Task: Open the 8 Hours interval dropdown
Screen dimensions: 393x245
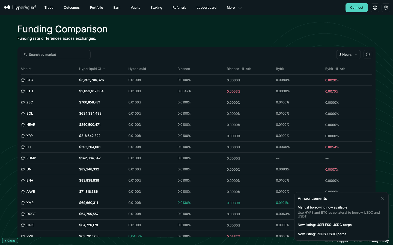Action: point(349,54)
